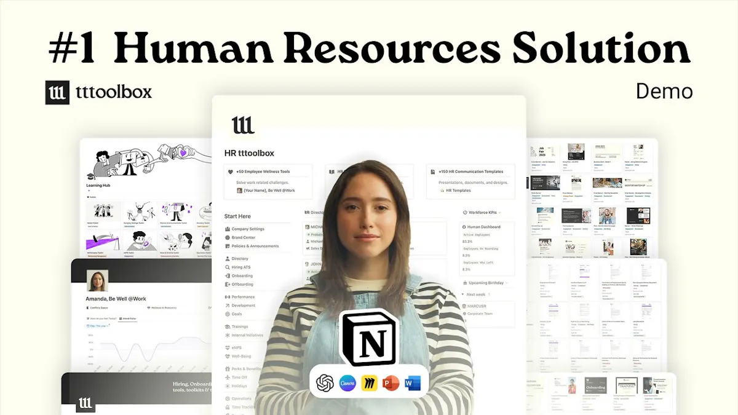This screenshot has height=415, width=738.
Task: Click the Demo label
Action: 664,92
